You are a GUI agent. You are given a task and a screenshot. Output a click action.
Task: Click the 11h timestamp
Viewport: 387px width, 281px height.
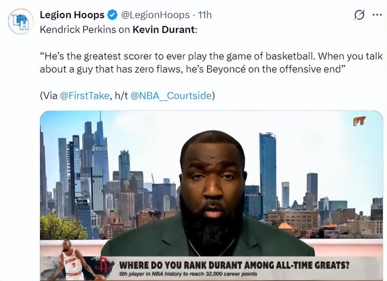[x=205, y=15]
